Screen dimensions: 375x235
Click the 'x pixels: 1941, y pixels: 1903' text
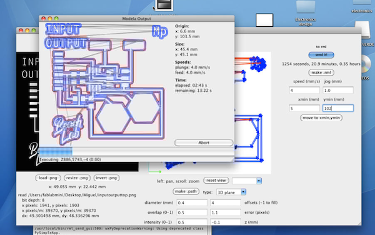point(51,206)
